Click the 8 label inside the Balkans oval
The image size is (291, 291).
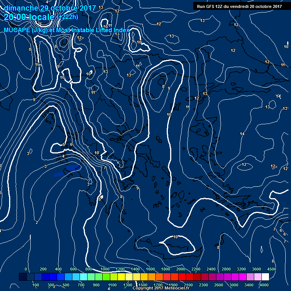click(x=163, y=86)
